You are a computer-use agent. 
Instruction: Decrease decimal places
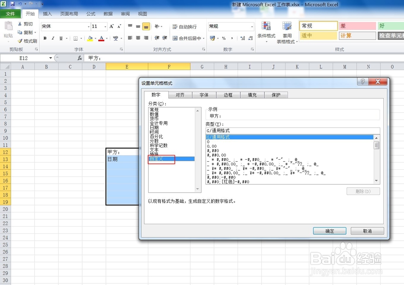[250, 38]
